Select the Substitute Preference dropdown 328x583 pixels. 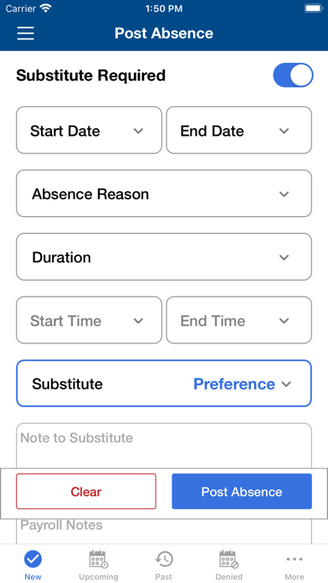point(164,384)
